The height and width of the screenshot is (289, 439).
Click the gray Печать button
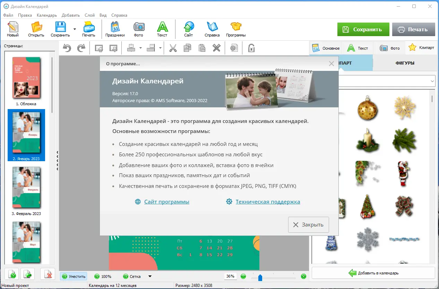click(414, 30)
